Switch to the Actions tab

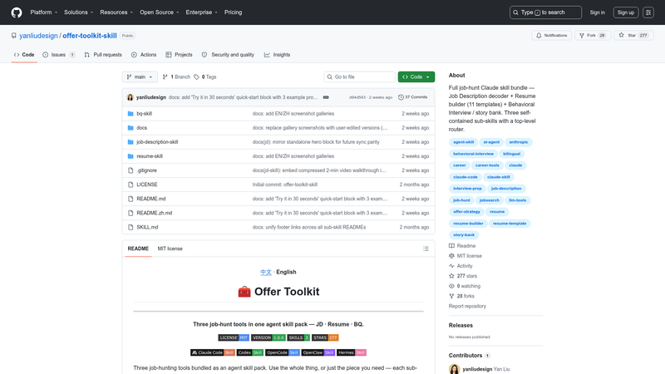click(144, 55)
